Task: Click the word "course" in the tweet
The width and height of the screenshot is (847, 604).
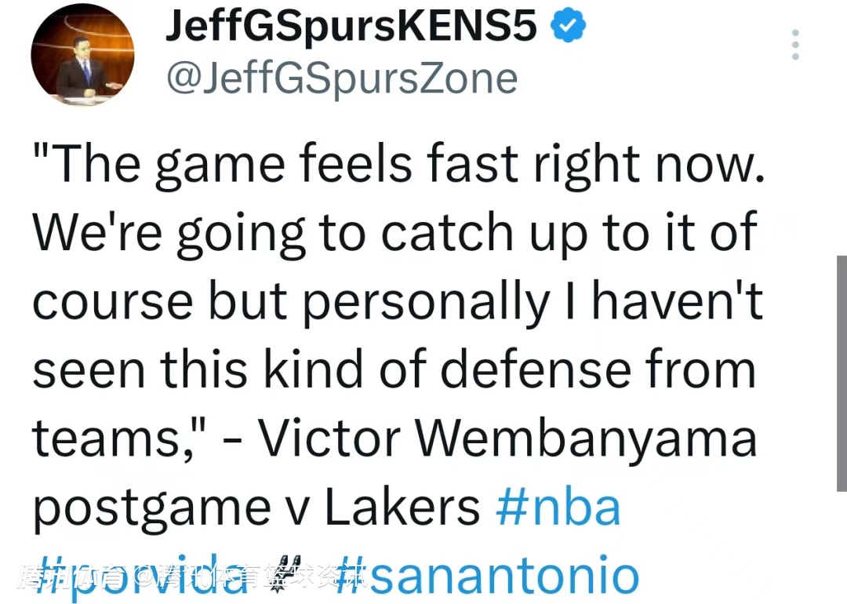Action: pyautogui.click(x=112, y=301)
